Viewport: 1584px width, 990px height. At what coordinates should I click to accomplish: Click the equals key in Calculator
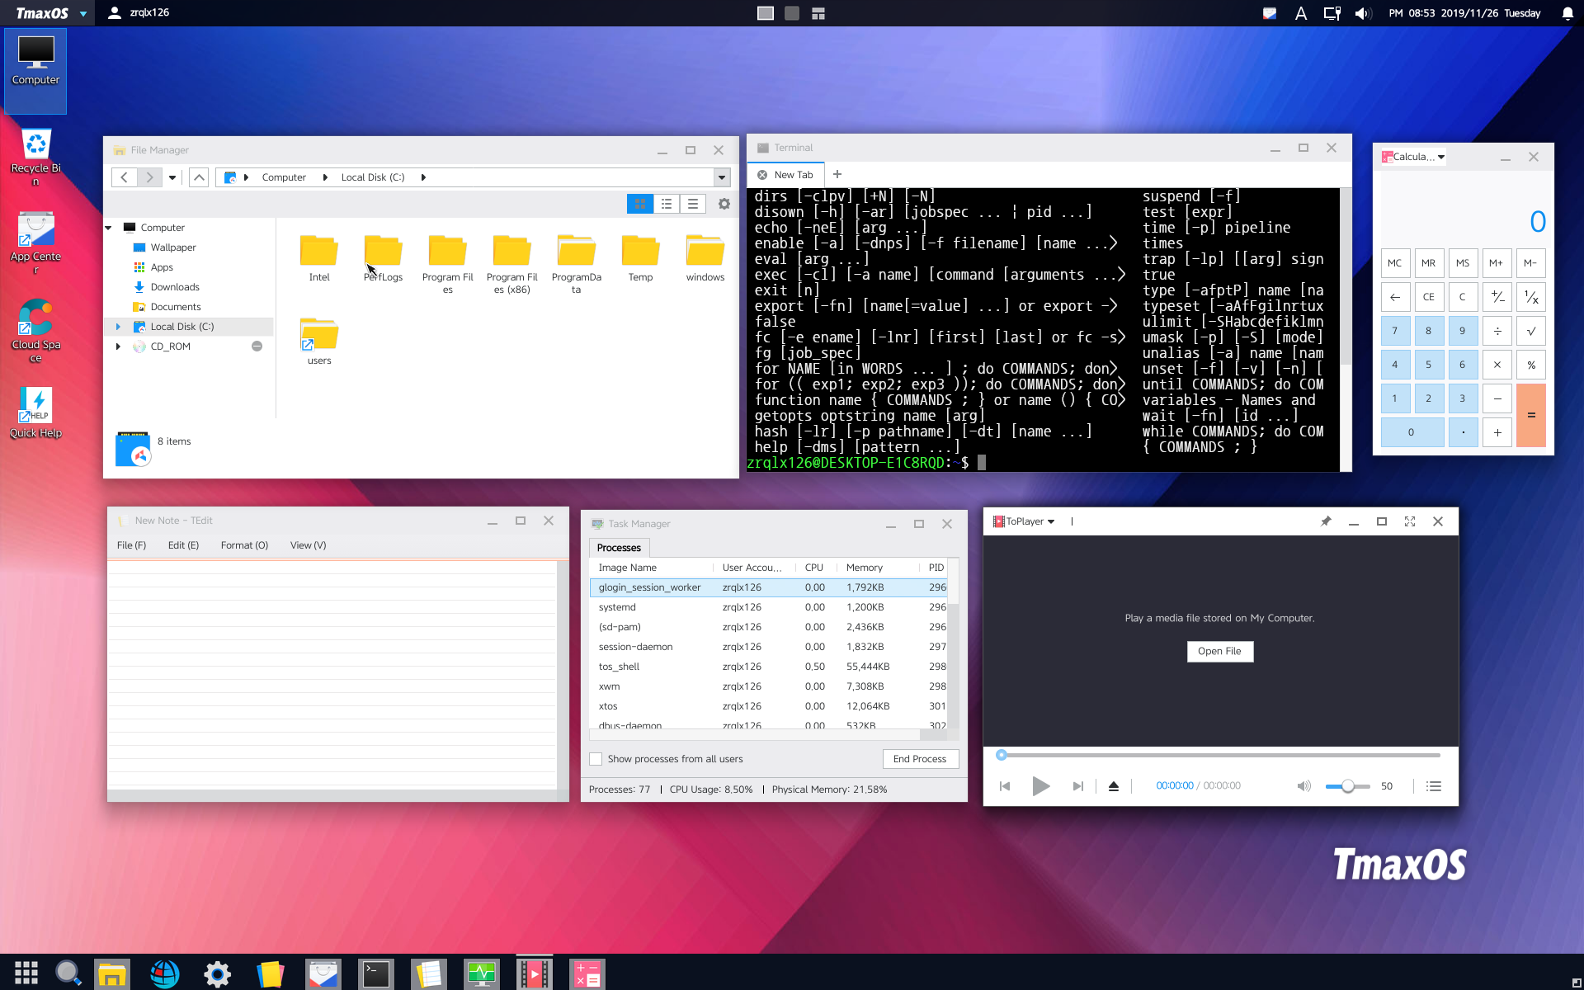click(1531, 415)
